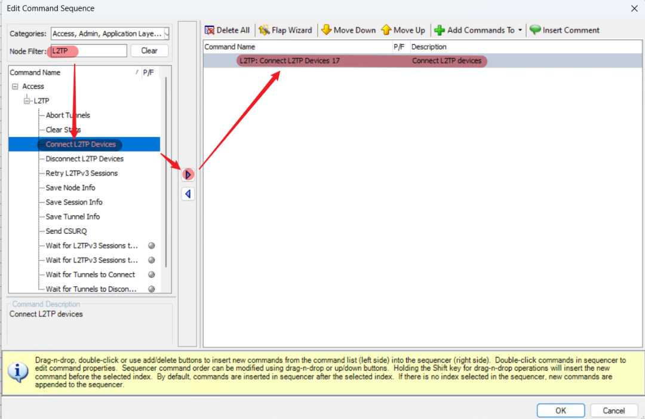
Task: Click the Move Up arrow icon
Action: coord(386,30)
